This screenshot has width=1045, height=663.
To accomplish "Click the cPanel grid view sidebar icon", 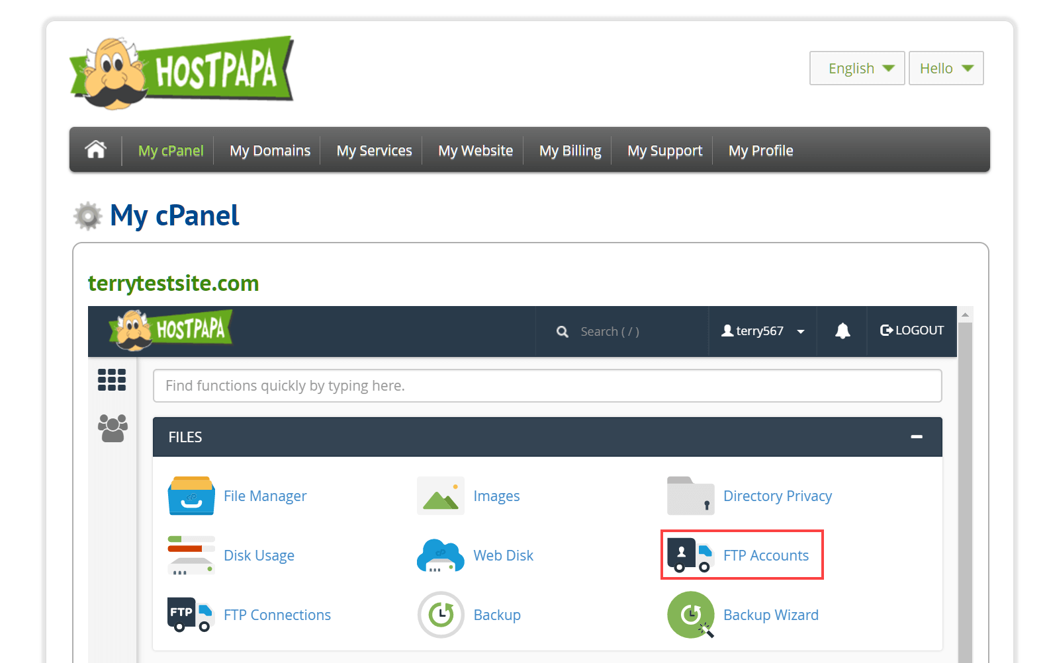I will [112, 380].
